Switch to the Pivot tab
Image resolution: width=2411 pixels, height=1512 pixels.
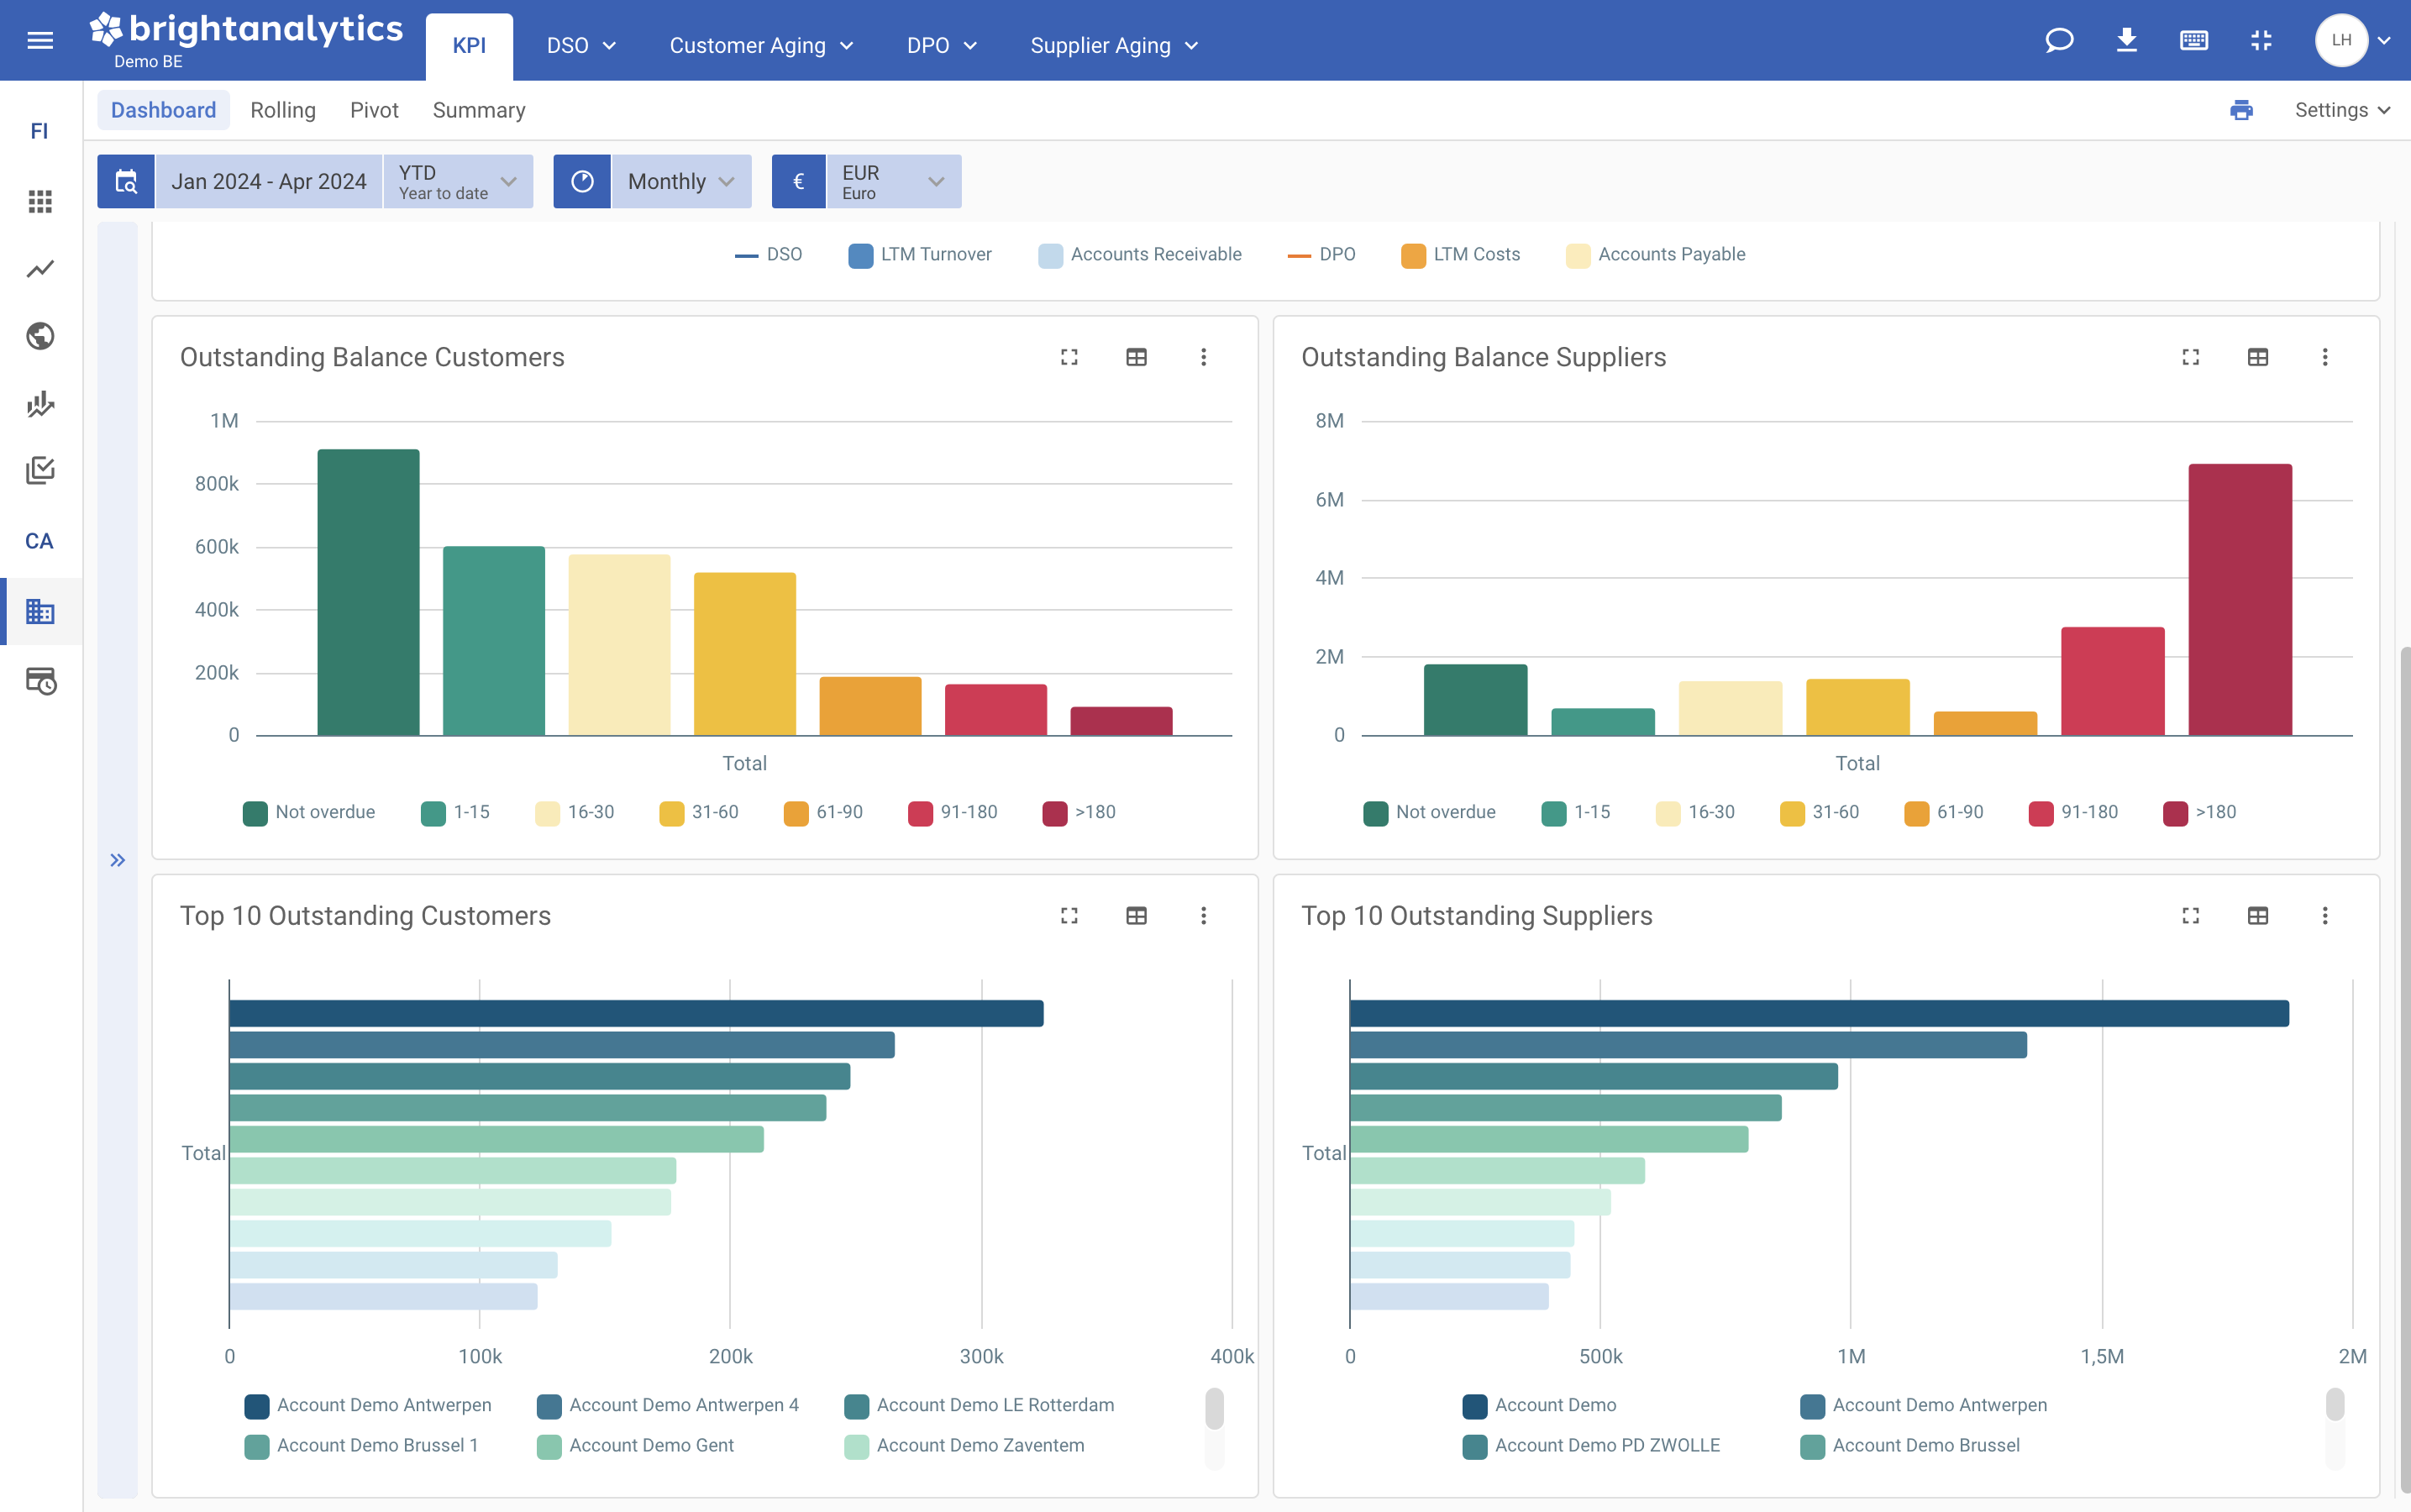374,110
